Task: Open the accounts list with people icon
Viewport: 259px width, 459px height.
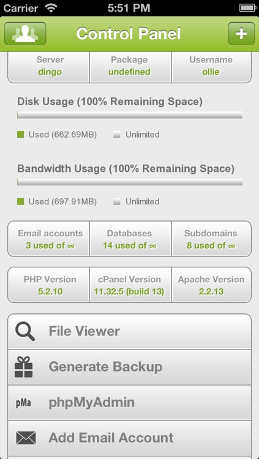Action: [x=25, y=34]
